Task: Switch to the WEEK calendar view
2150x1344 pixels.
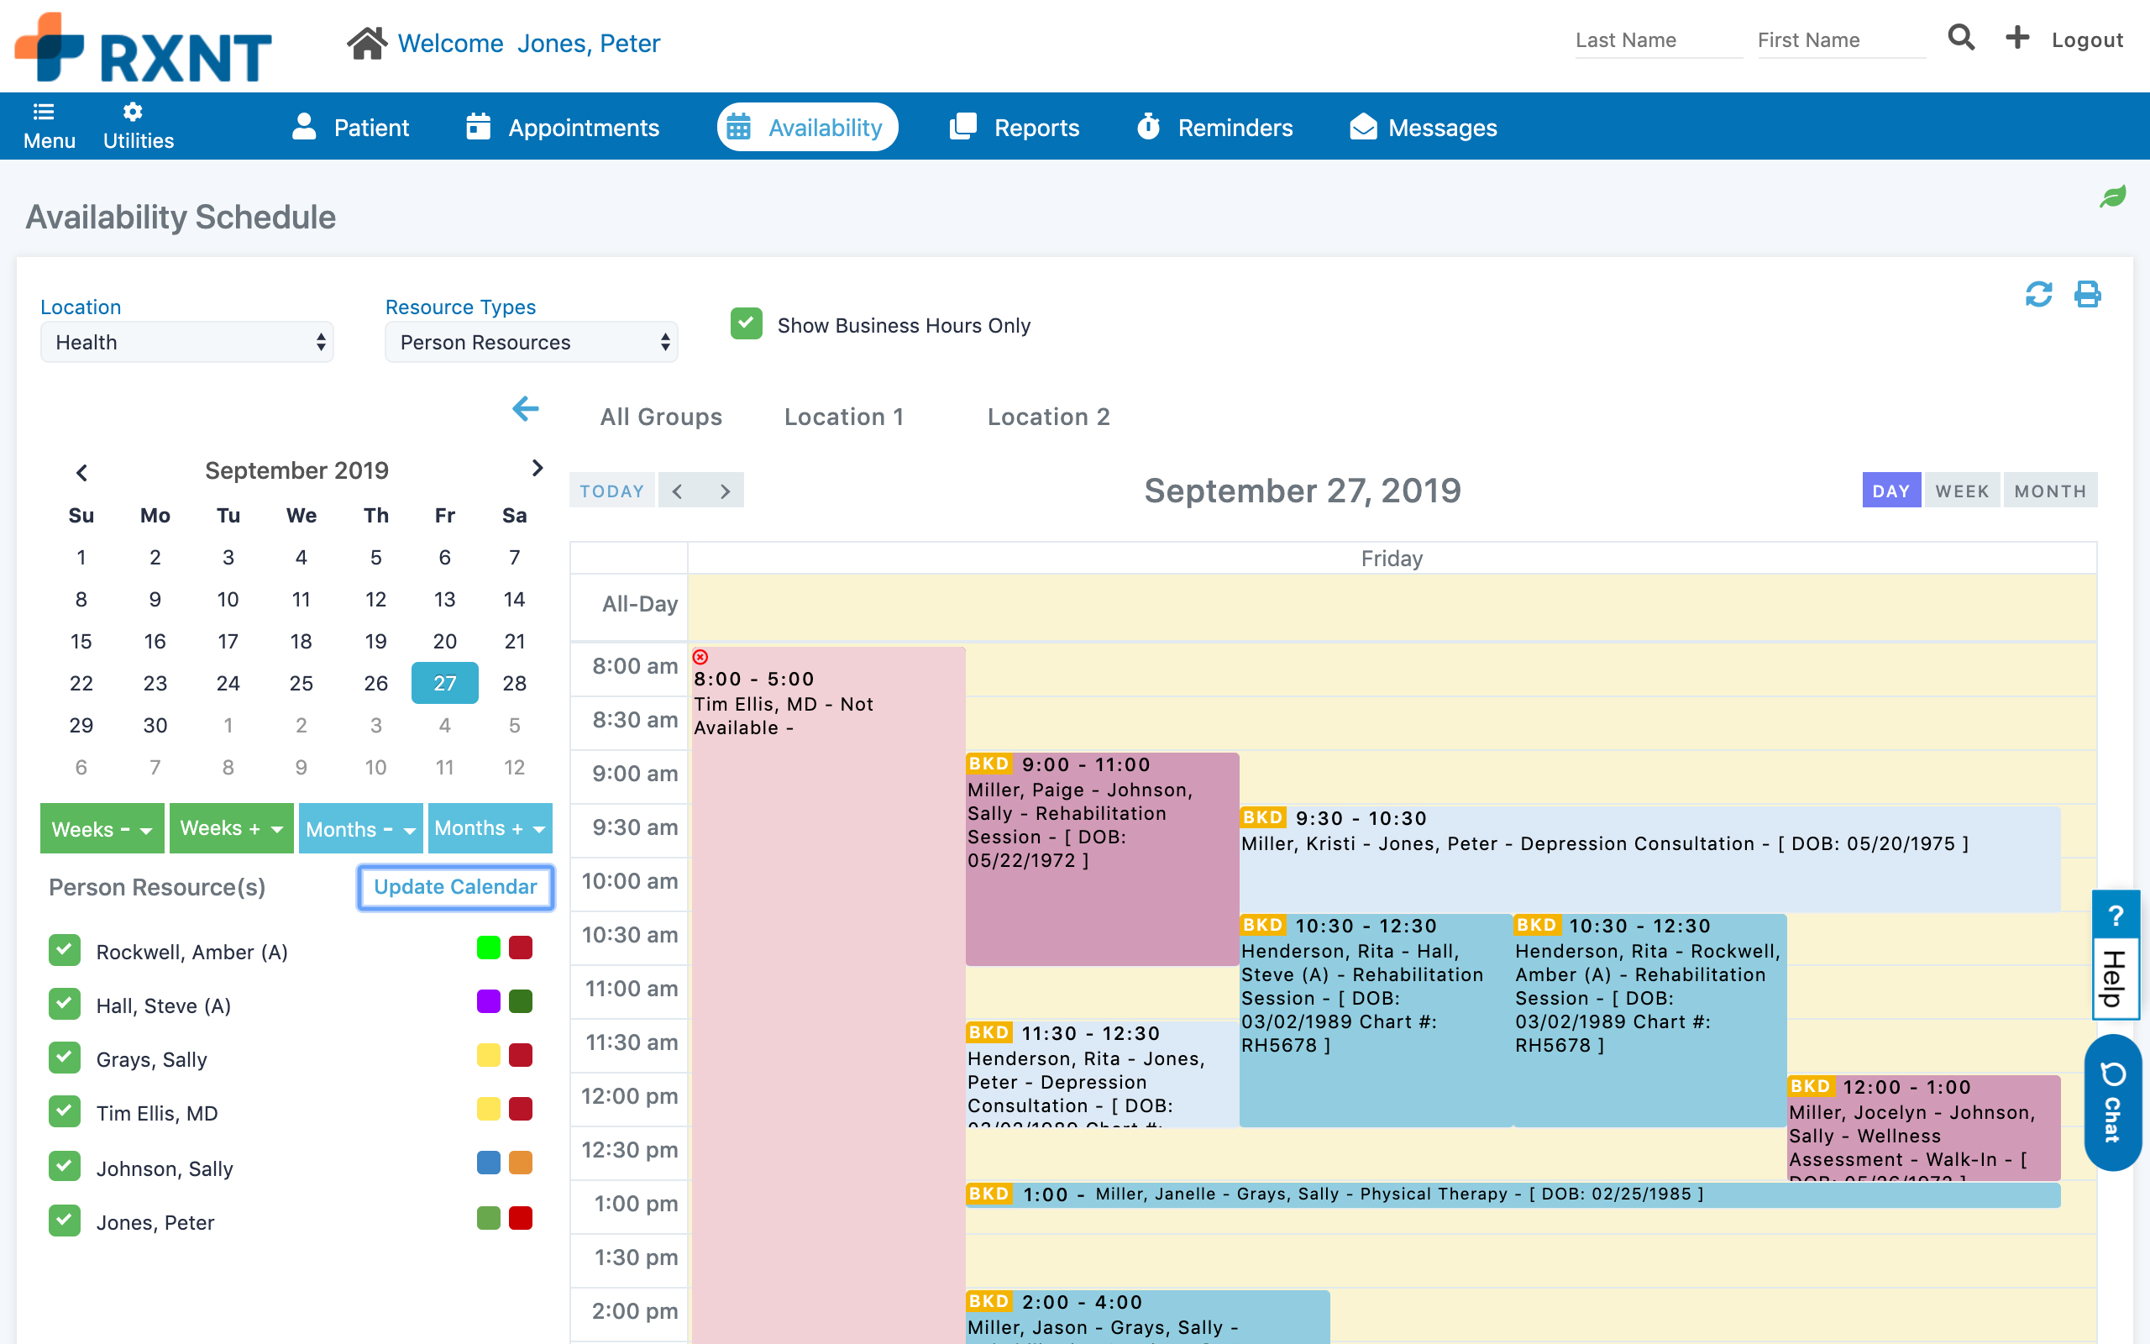Action: coord(1961,491)
